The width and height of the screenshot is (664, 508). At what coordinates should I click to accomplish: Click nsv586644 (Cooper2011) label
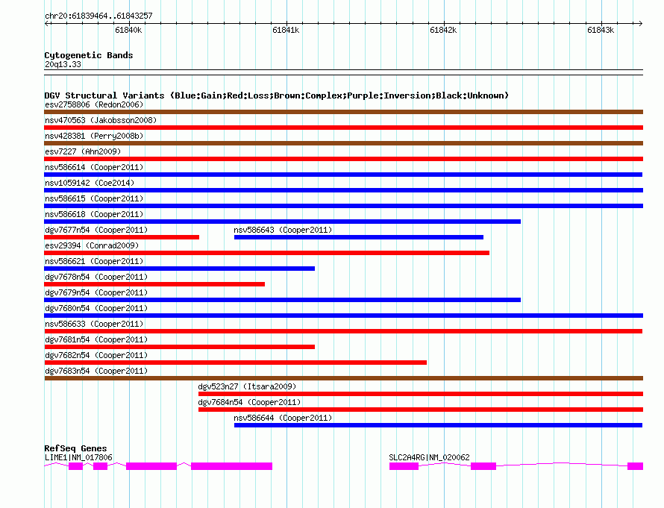pyautogui.click(x=283, y=418)
